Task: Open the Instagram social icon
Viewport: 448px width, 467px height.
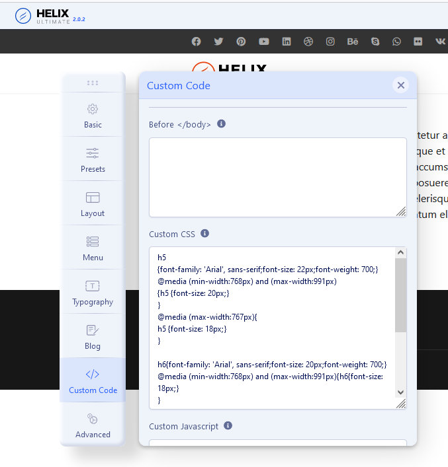Action: 330,42
